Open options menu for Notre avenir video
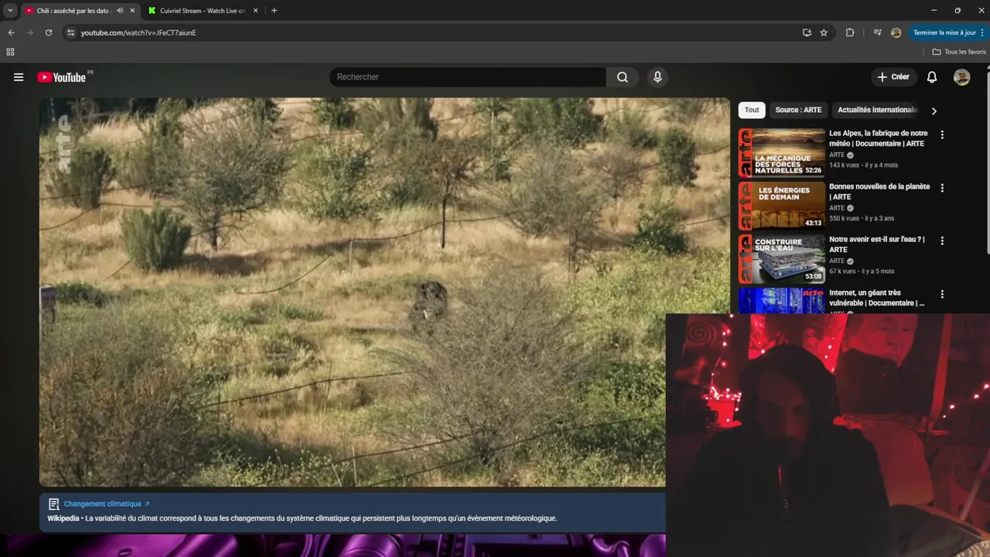Image resolution: width=990 pixels, height=557 pixels. (942, 241)
